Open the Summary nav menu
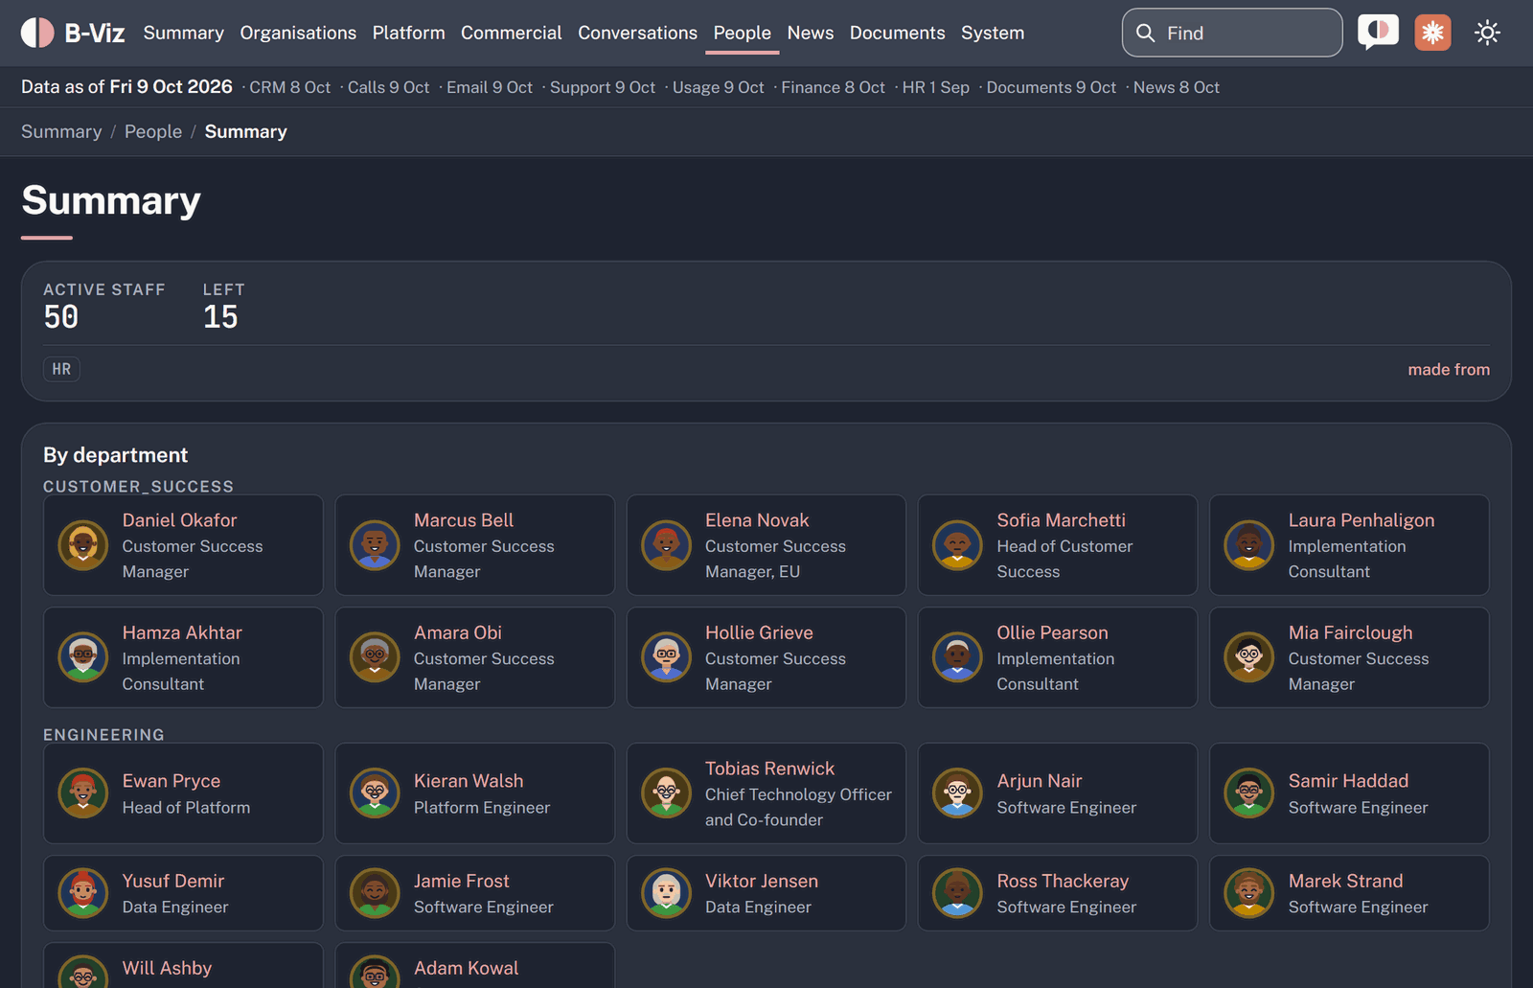 (184, 33)
